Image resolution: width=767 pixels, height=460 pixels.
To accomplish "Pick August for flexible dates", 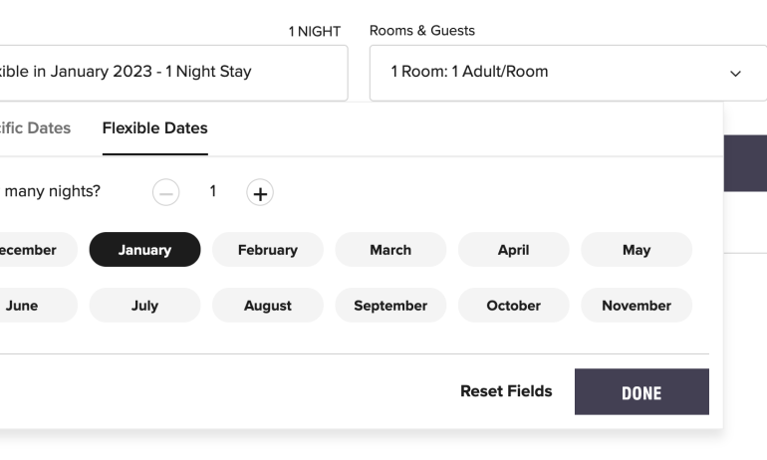I will pos(267,306).
